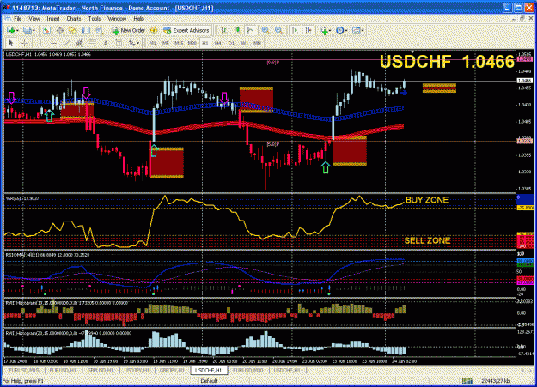
Task: Switch chart to Line Chart mode
Action: pyautogui.click(x=250, y=30)
